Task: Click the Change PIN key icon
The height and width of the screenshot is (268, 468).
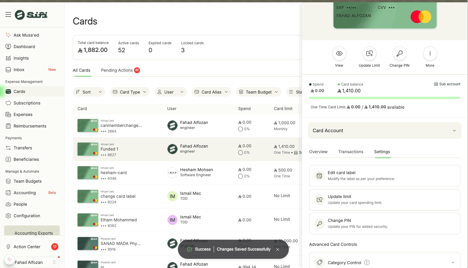Action: 399,53
